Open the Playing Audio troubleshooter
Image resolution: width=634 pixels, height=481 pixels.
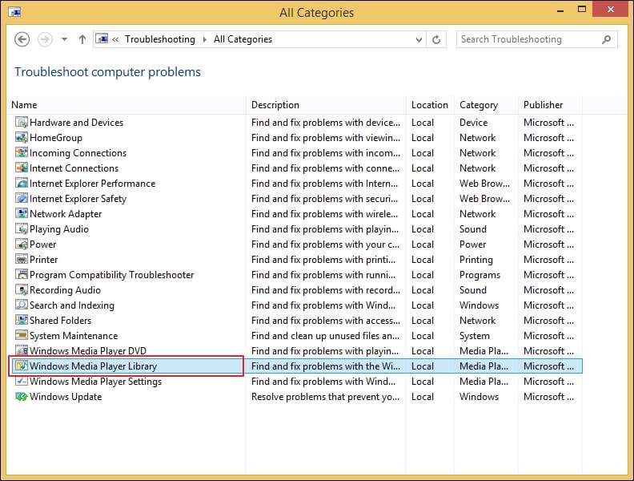pyautogui.click(x=59, y=229)
